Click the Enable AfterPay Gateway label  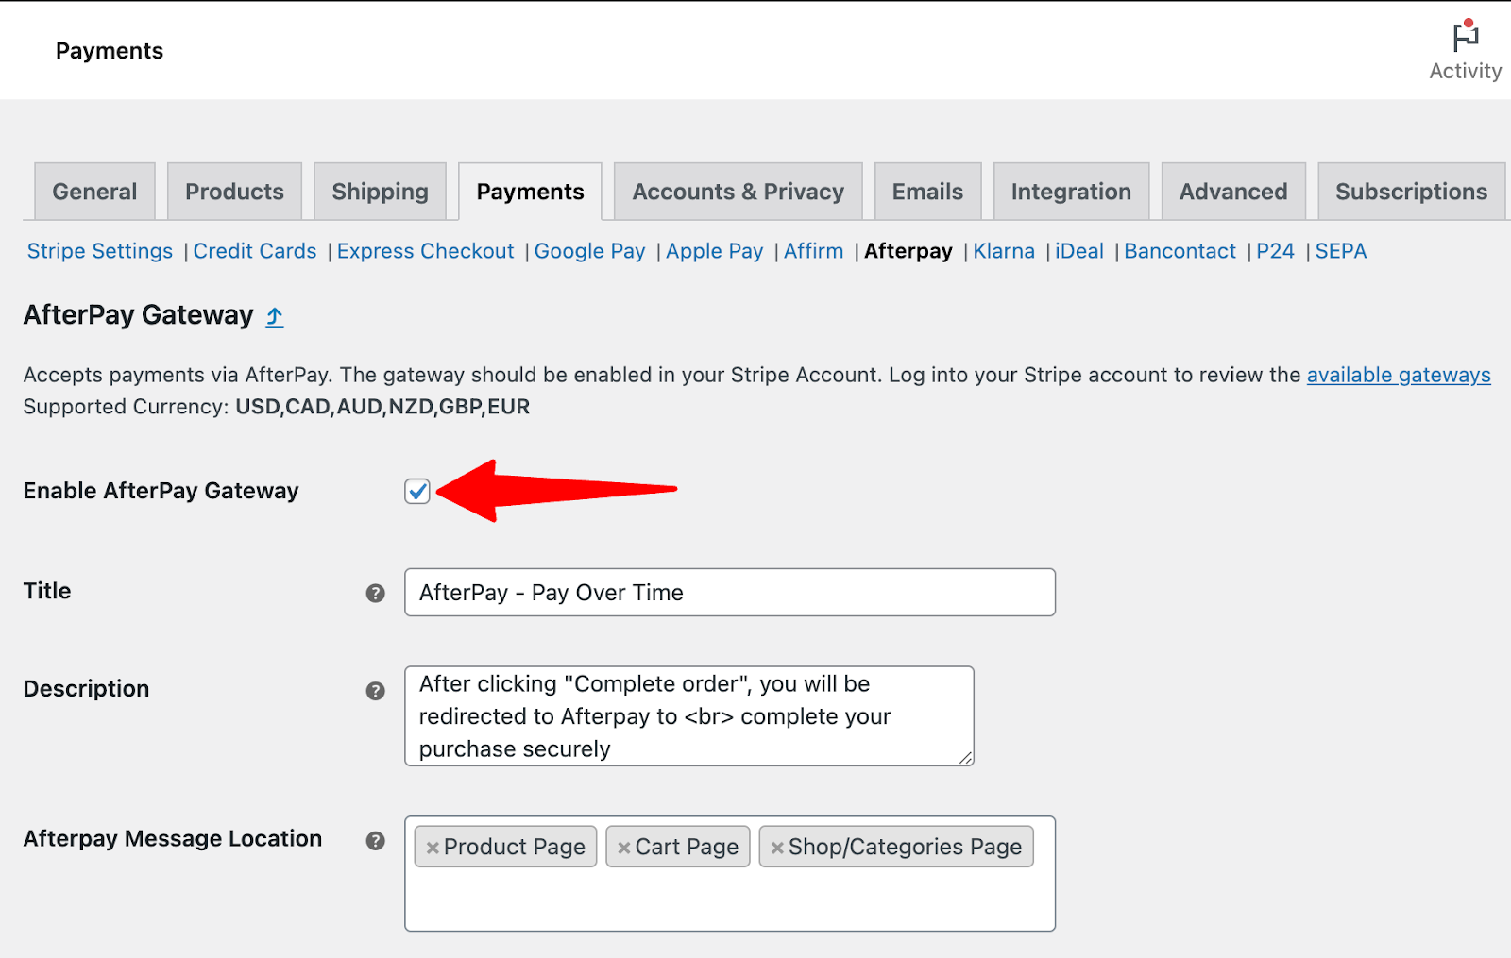pos(161,491)
